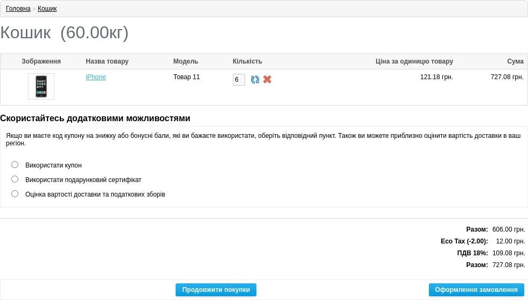The width and height of the screenshot is (528, 300).
Task: Open the iPhone product thumbnail image
Action: click(41, 87)
